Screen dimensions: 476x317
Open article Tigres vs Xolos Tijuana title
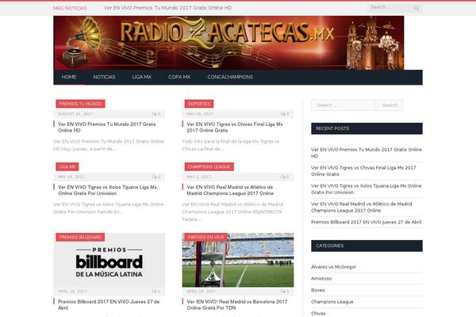107,190
